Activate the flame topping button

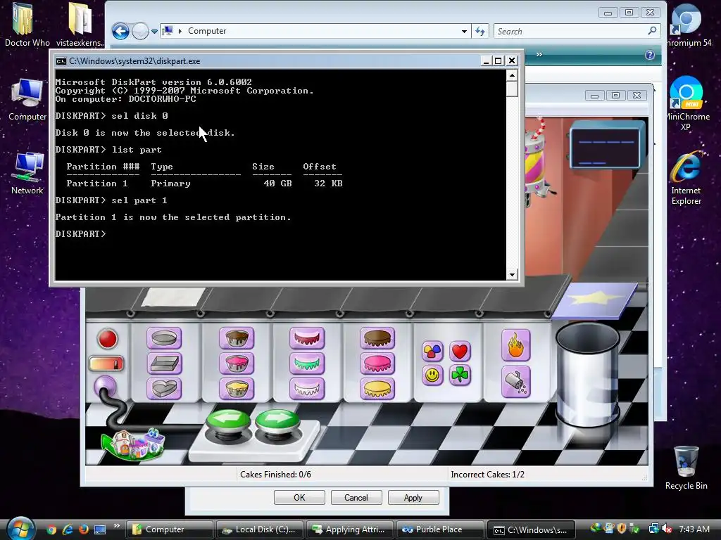pyautogui.click(x=516, y=345)
